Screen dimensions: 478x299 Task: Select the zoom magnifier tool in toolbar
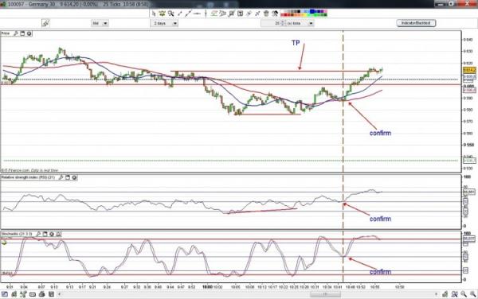170,14
